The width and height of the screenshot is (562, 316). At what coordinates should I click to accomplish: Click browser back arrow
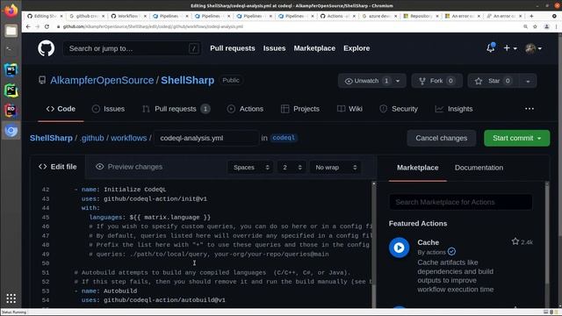[28, 26]
